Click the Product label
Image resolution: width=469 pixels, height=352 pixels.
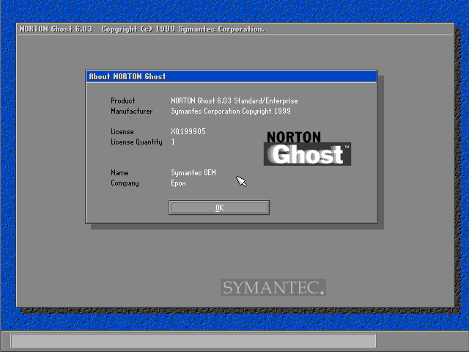coord(122,100)
